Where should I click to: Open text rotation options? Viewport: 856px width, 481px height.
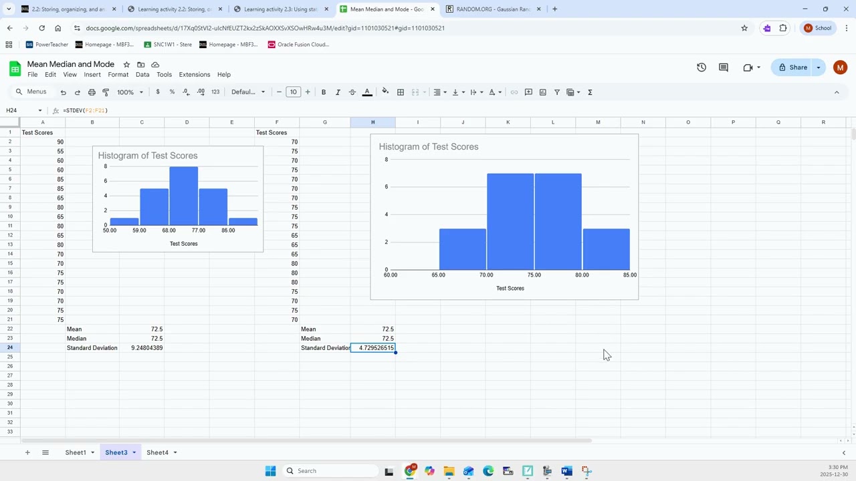pos(494,92)
